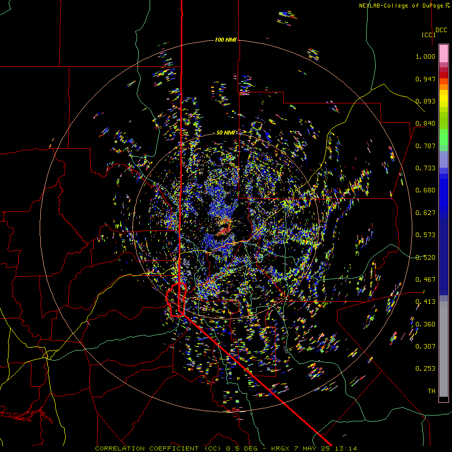Click the TH threshold label
452x452 pixels.
tap(431, 391)
